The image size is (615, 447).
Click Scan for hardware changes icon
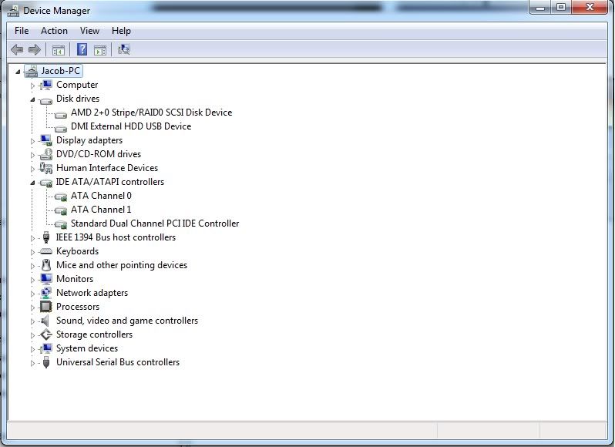tap(123, 50)
